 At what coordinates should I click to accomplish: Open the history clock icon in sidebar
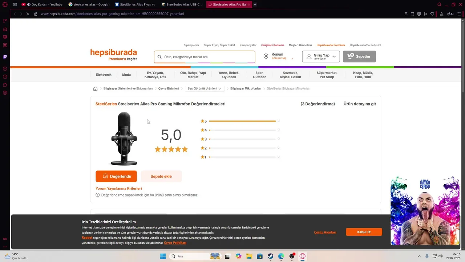pos(5,77)
